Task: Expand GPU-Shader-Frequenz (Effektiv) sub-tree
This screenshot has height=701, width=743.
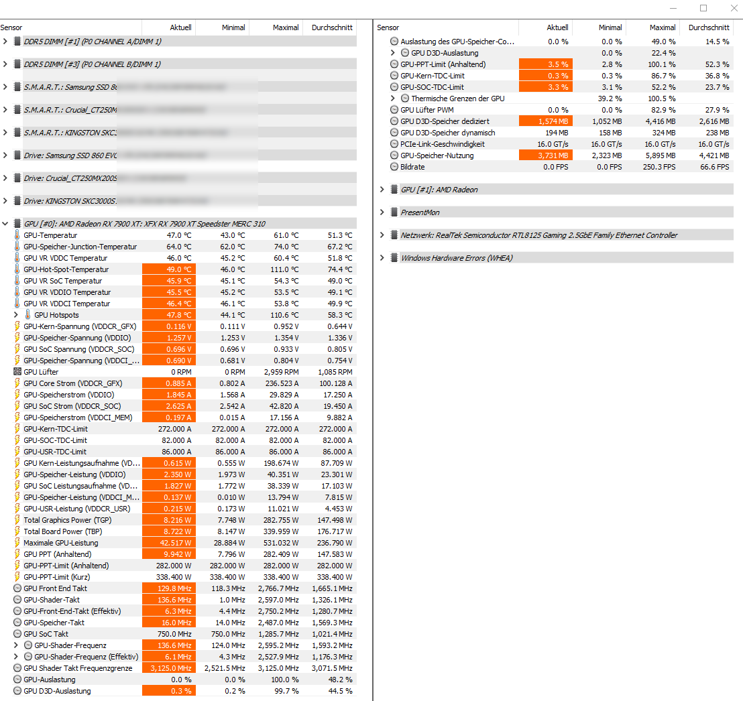Action: pyautogui.click(x=15, y=657)
